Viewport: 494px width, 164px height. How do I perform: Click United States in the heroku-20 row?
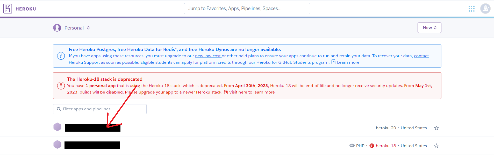(x=414, y=128)
